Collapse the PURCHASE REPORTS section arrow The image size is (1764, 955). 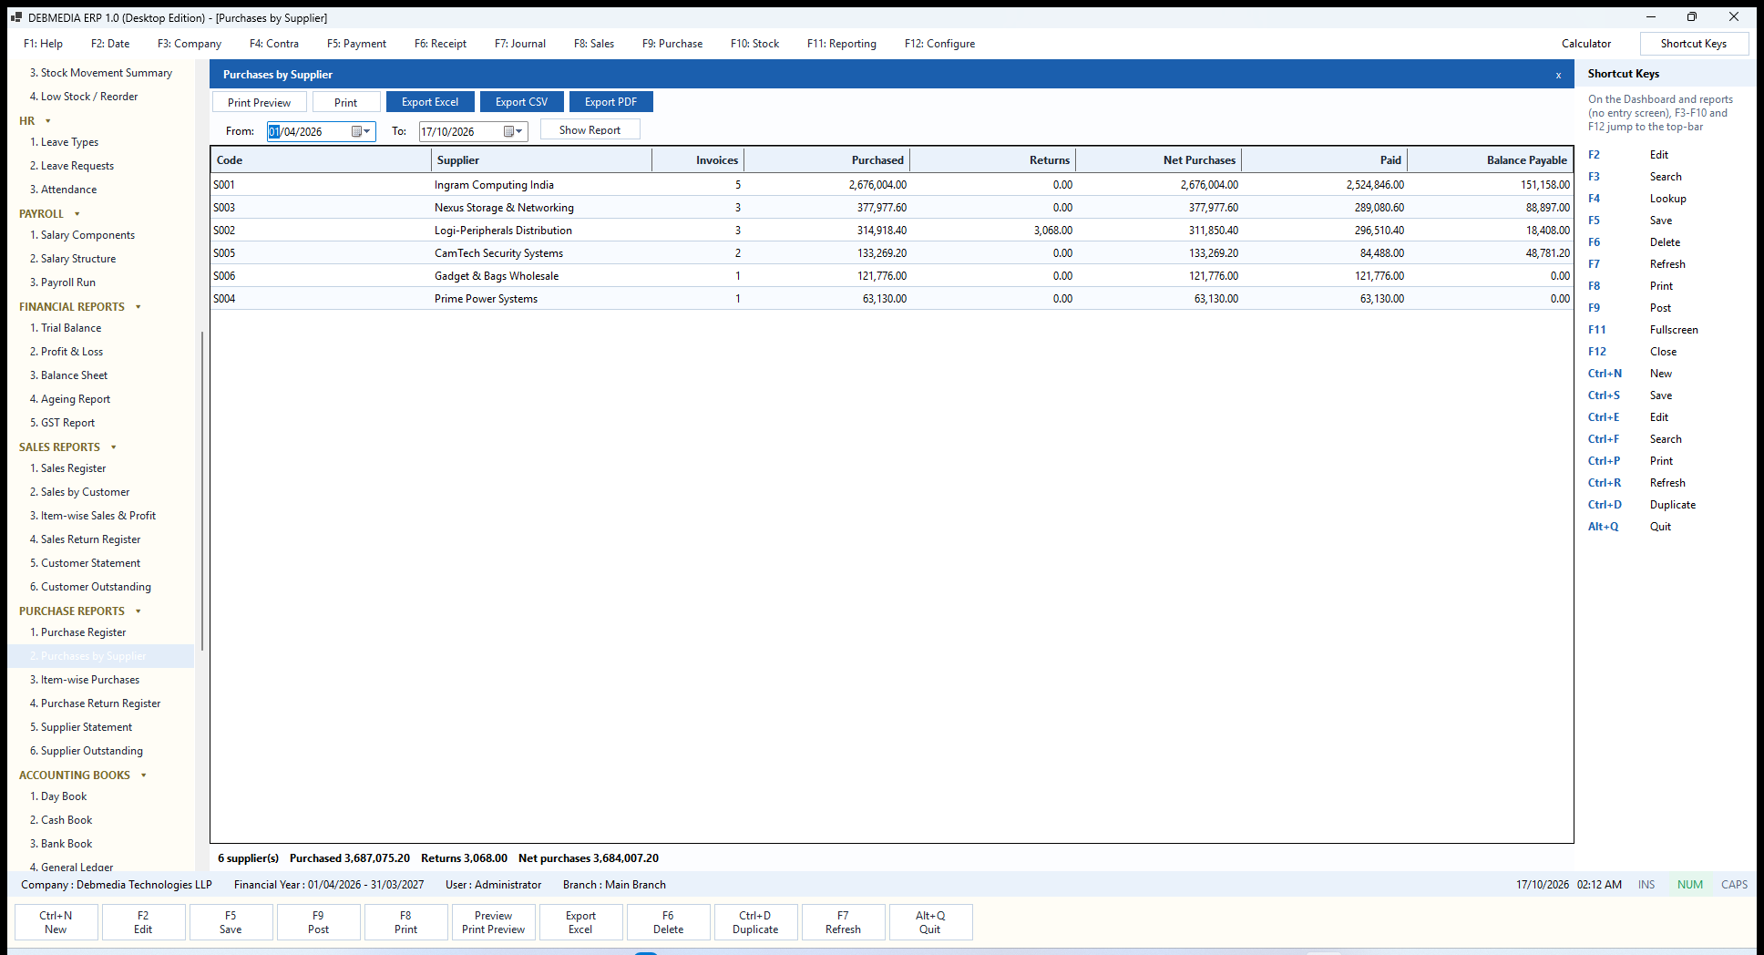[x=138, y=611]
